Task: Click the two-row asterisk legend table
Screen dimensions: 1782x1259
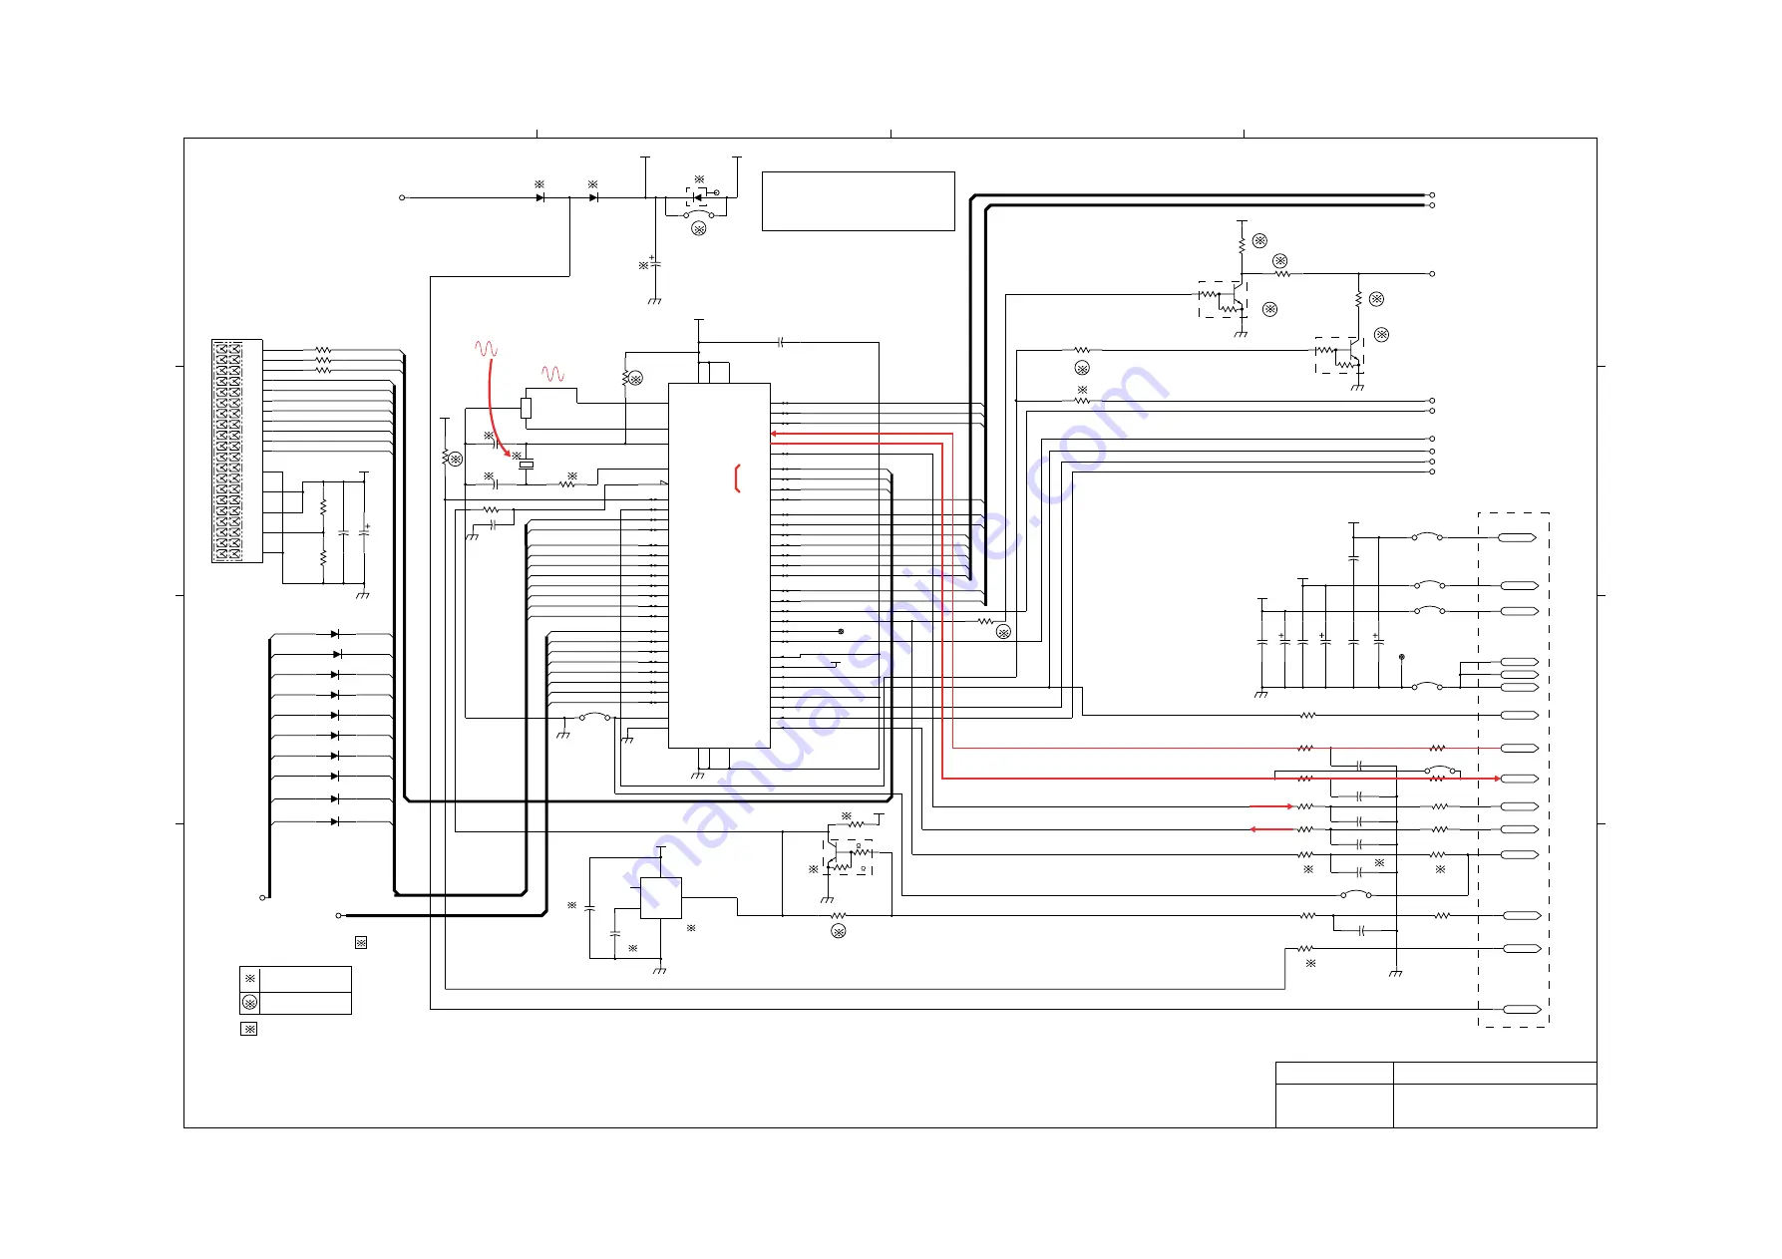Action: 295,990
